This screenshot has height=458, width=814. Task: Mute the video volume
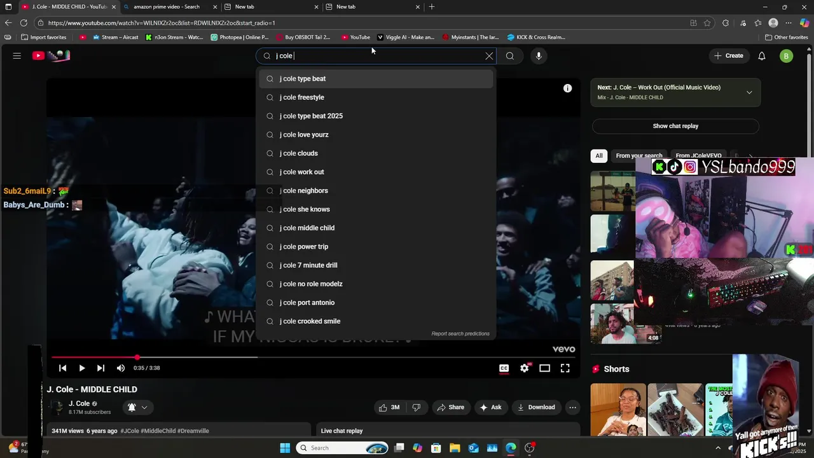tap(121, 368)
